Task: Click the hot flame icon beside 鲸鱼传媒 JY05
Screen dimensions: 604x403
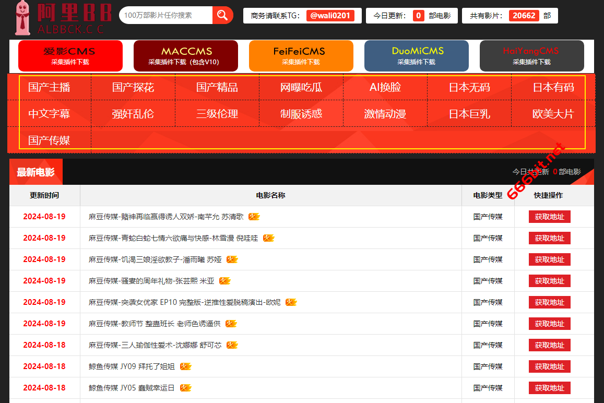Action: (x=185, y=388)
